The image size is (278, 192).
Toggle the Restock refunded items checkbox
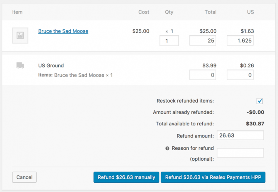point(259,101)
